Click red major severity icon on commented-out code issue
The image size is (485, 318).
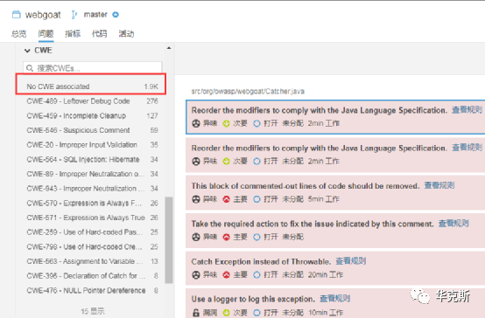[x=227, y=199]
